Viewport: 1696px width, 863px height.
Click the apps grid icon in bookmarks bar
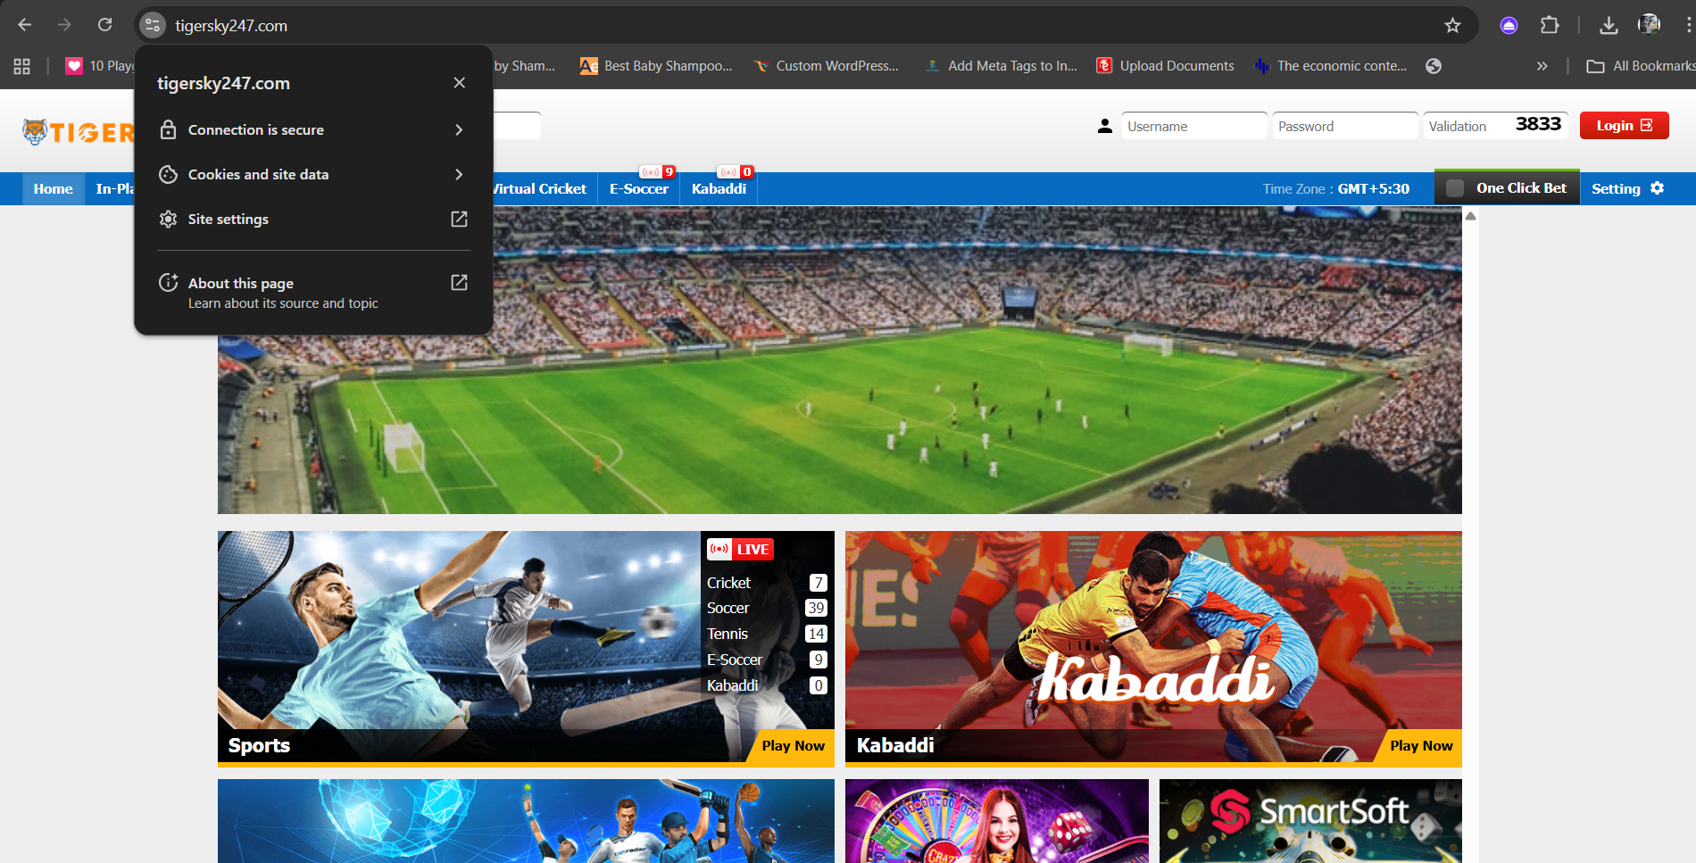pyautogui.click(x=21, y=66)
